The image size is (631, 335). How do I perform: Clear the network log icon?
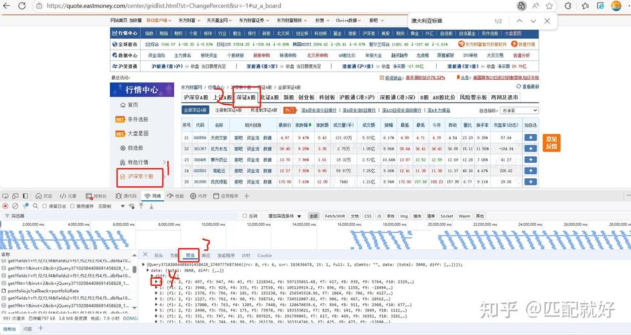click(x=15, y=206)
